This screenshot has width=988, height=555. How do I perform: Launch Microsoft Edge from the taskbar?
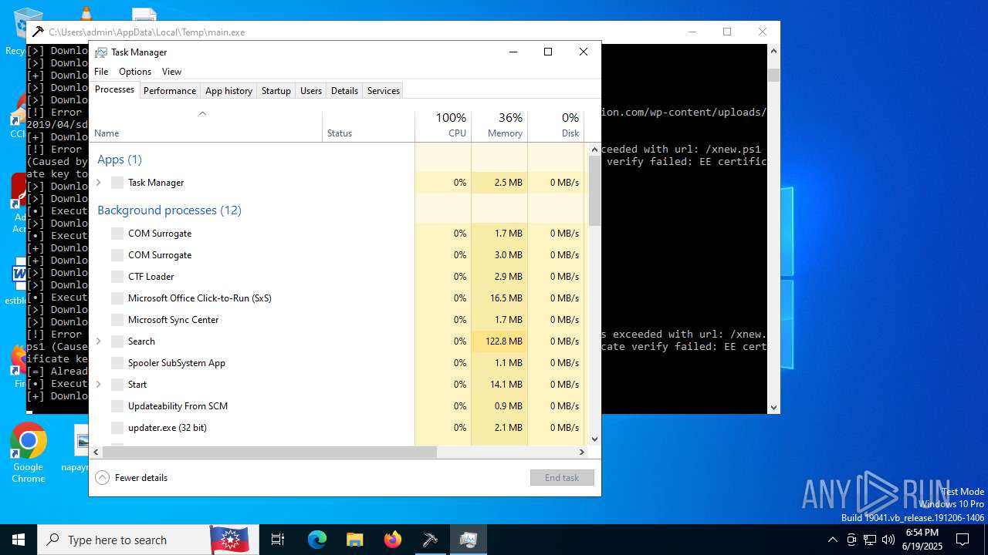pos(317,540)
